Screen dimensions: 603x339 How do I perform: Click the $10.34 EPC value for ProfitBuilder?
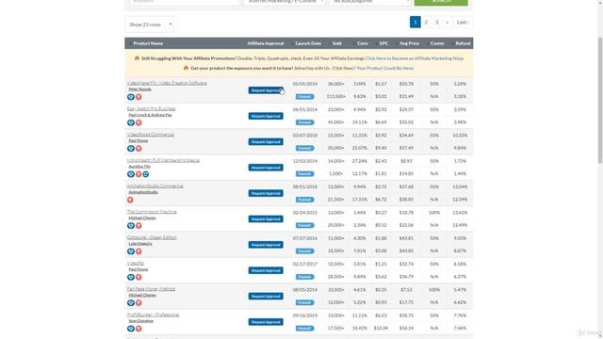click(x=381, y=329)
